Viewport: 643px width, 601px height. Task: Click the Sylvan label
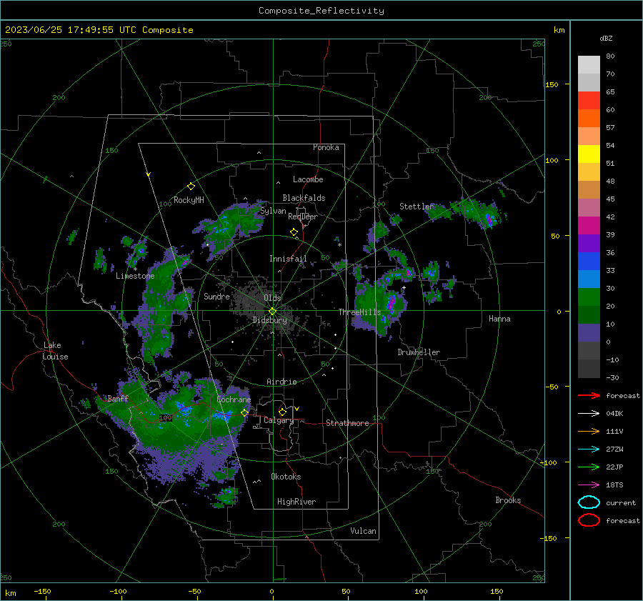click(273, 211)
